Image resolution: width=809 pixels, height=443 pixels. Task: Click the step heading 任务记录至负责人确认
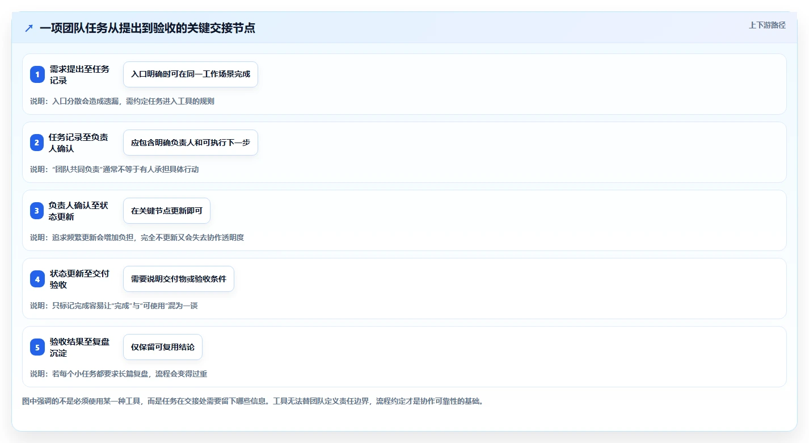79,143
